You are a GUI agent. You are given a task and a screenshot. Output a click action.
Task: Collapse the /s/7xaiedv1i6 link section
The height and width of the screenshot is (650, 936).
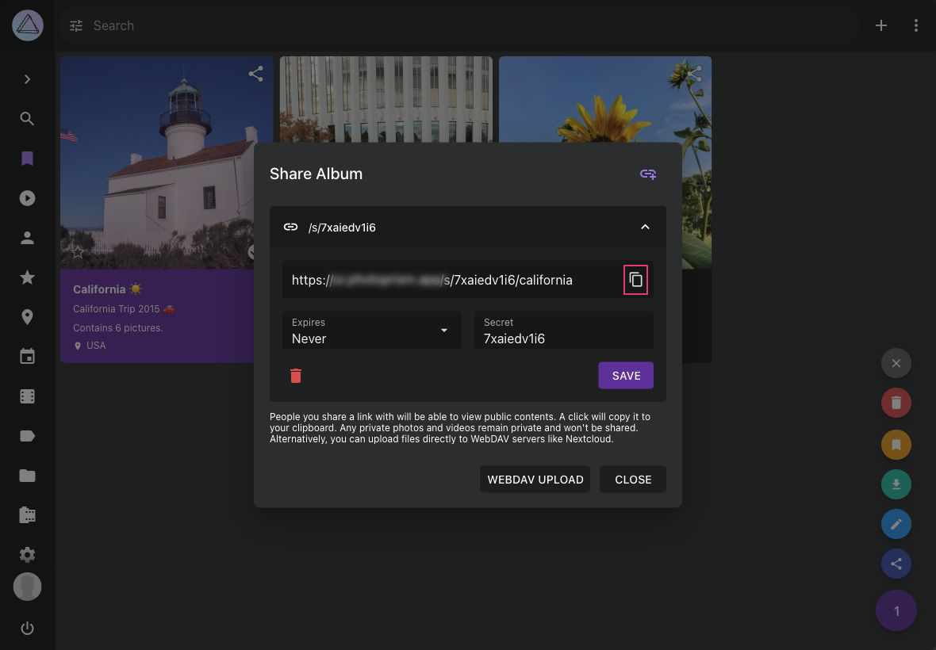(x=645, y=227)
